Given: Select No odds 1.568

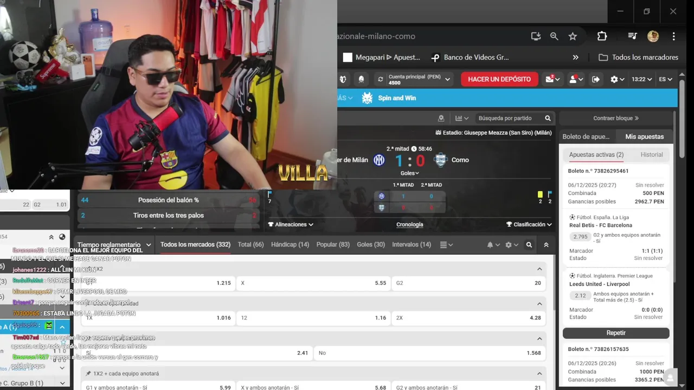Looking at the screenshot, I should click(429, 353).
